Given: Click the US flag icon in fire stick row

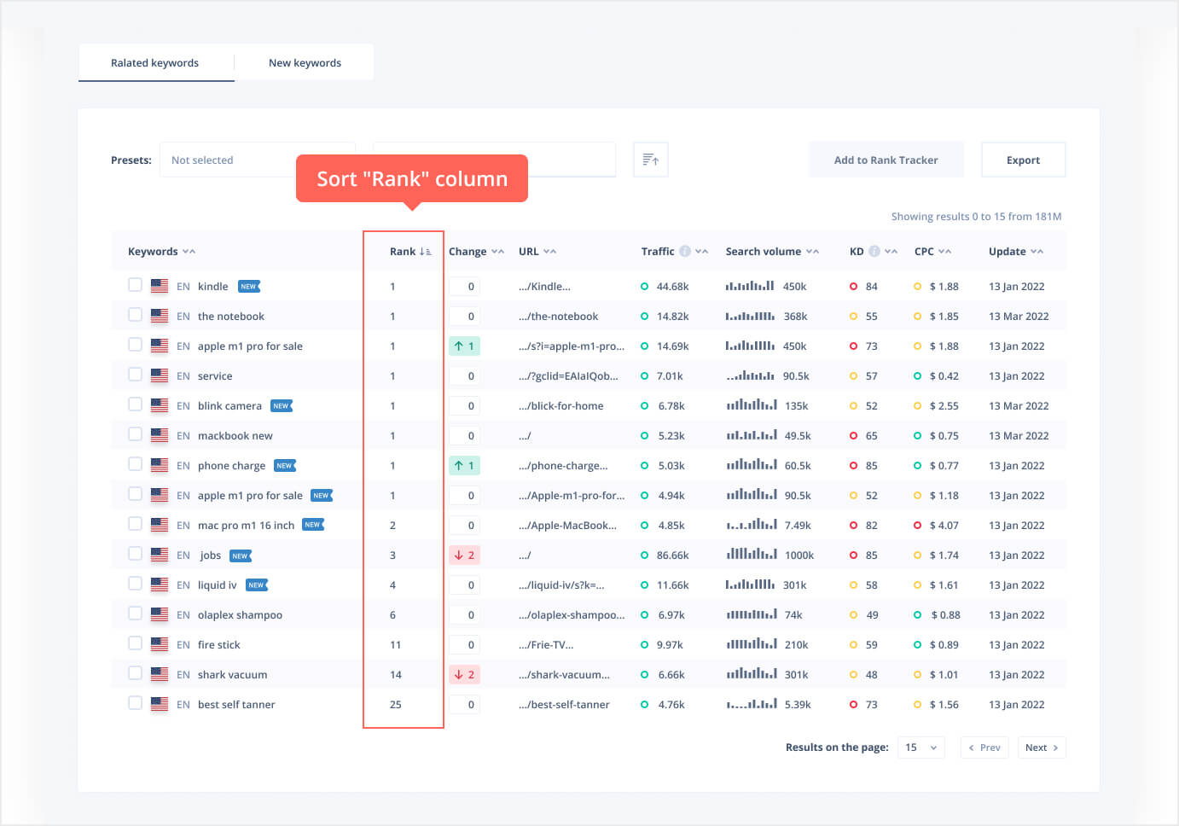Looking at the screenshot, I should [x=160, y=644].
